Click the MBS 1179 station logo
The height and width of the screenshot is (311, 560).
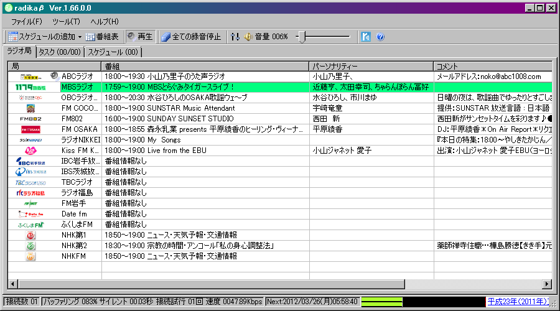point(30,87)
